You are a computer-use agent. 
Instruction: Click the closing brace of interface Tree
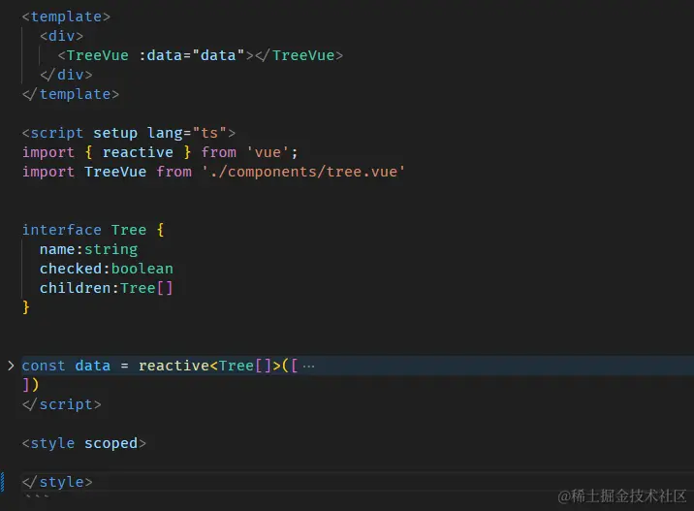click(x=25, y=306)
